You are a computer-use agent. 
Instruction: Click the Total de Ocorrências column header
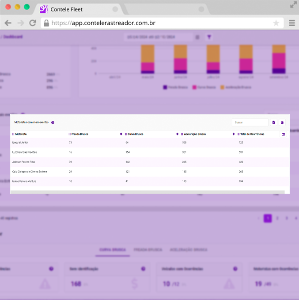pyautogui.click(x=252, y=134)
